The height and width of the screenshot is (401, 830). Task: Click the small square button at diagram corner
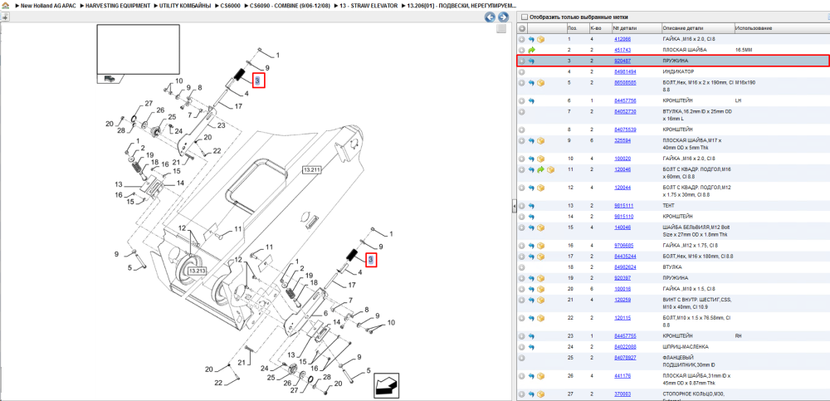coord(501,29)
